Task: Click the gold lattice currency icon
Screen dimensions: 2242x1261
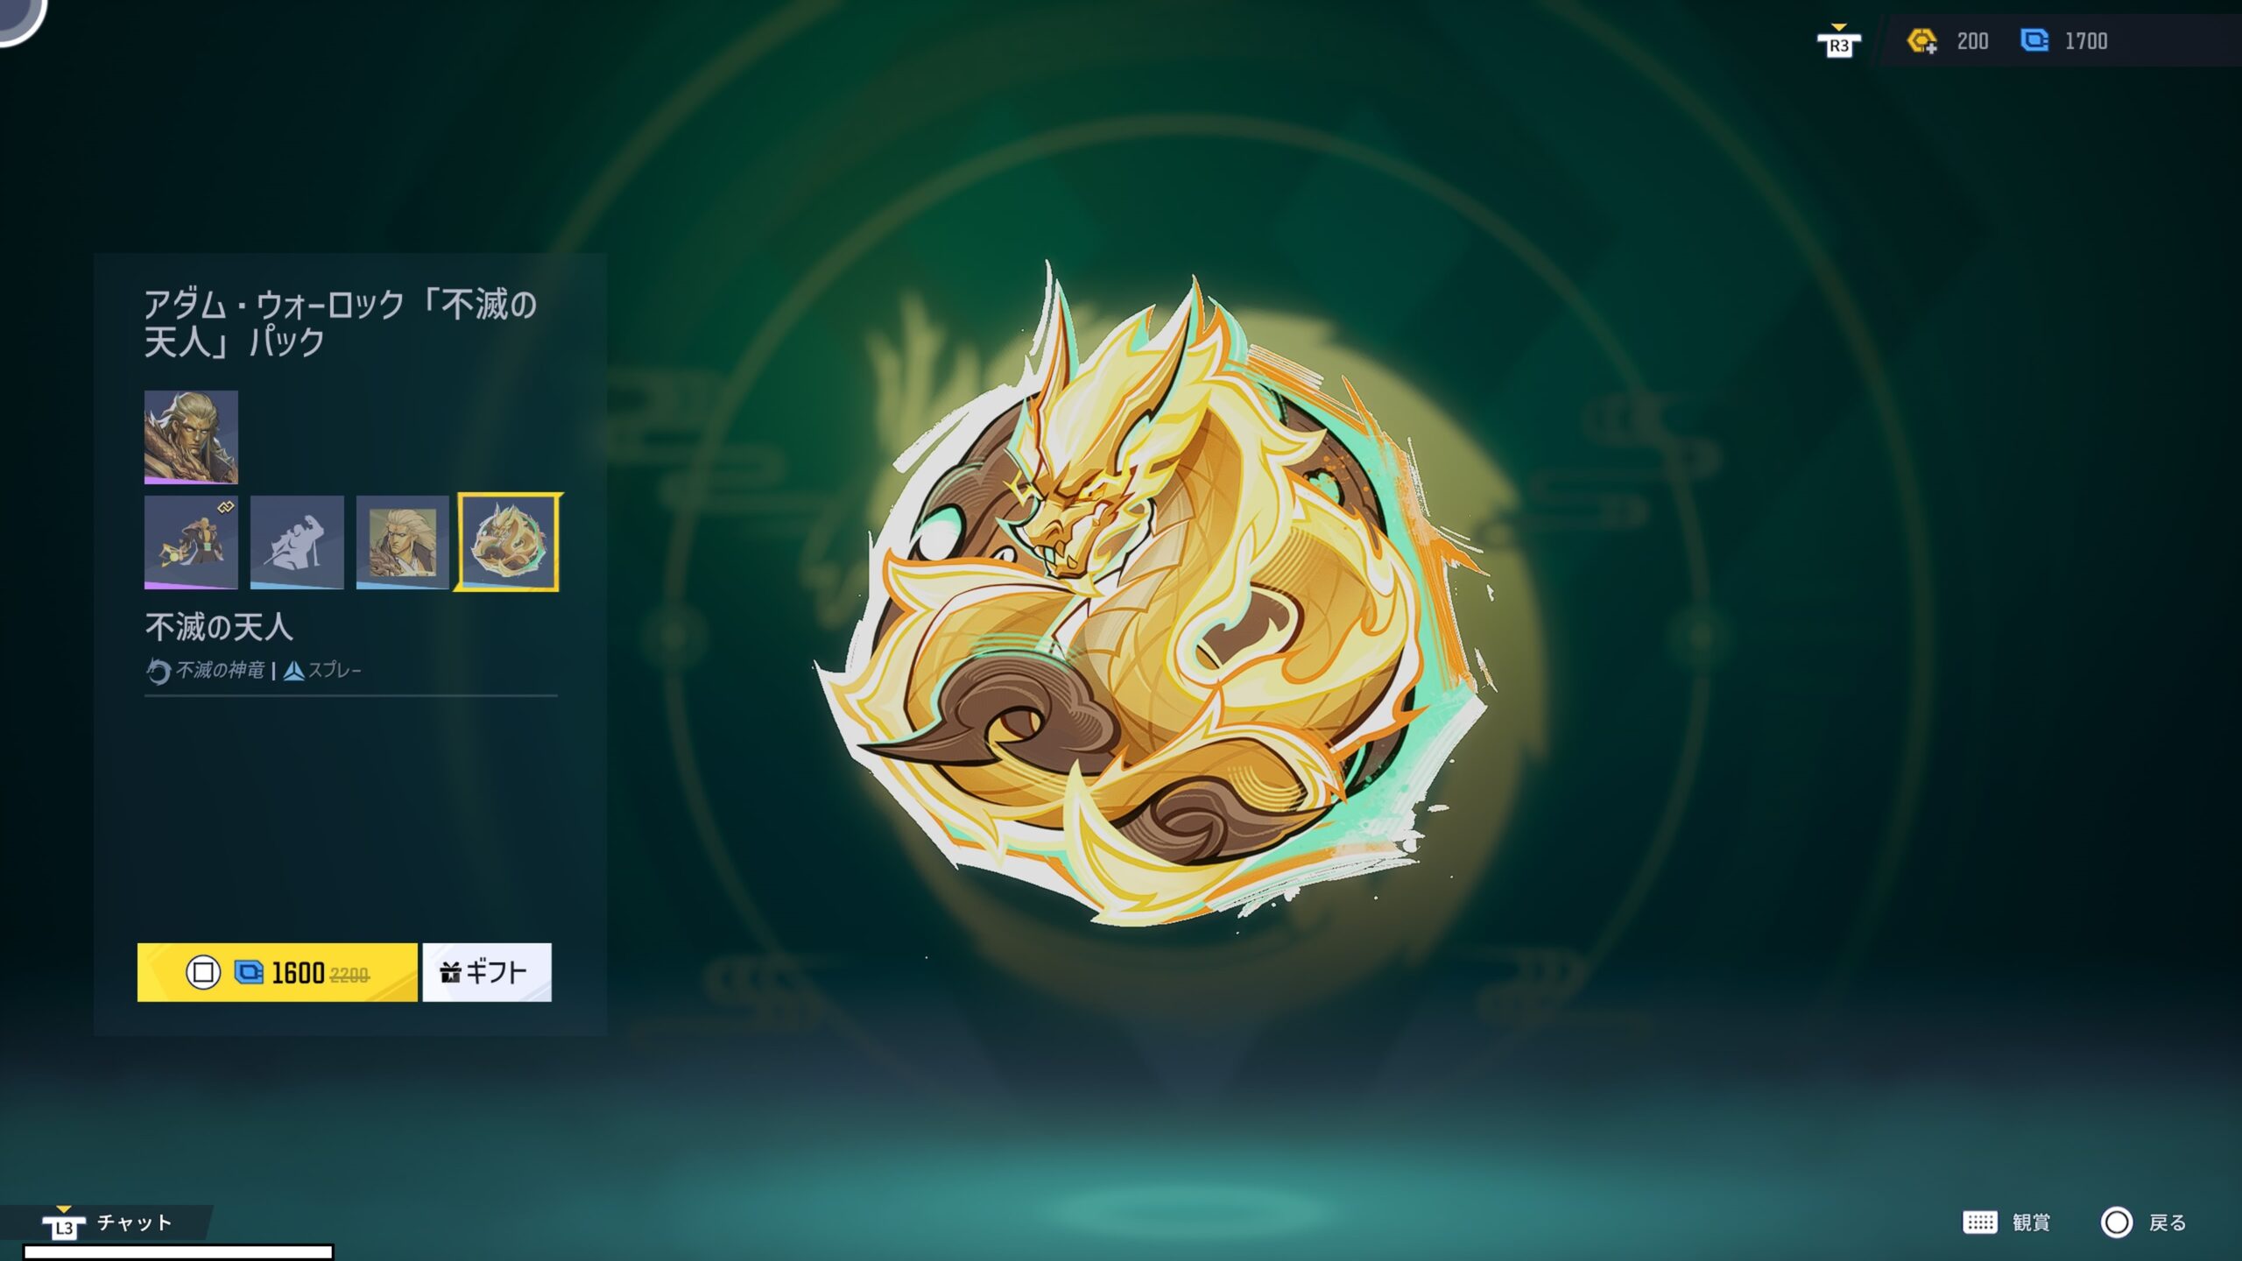Action: [x=1922, y=41]
